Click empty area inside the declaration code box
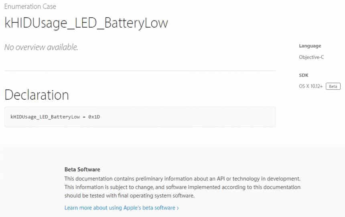 187,117
